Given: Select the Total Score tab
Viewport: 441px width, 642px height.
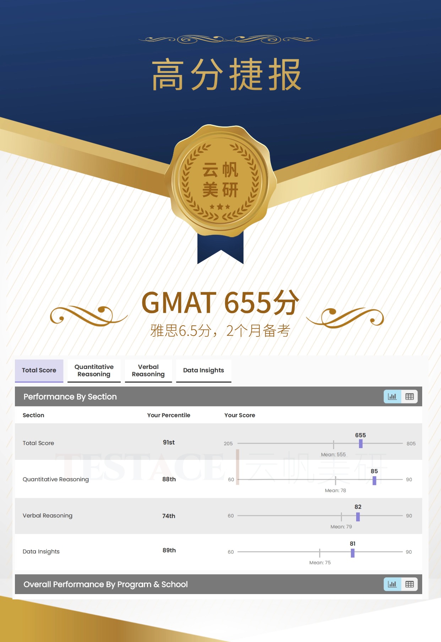Looking at the screenshot, I should click(39, 371).
